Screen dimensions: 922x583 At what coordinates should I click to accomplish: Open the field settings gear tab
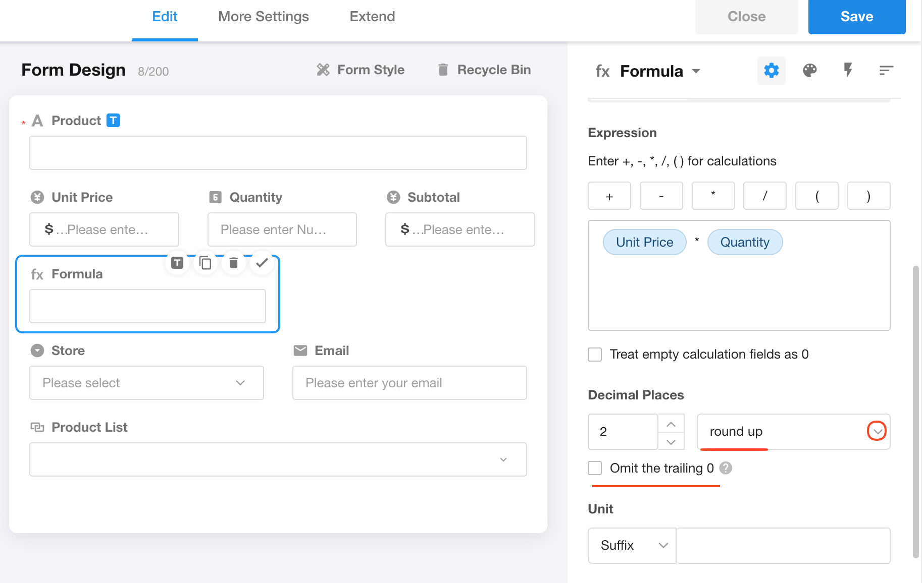[771, 71]
